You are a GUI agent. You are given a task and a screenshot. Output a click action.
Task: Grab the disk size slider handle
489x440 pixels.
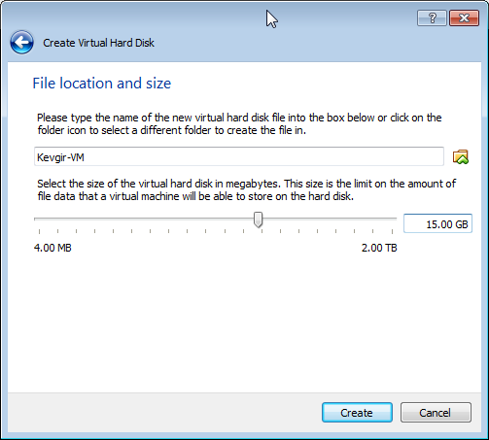coord(258,220)
